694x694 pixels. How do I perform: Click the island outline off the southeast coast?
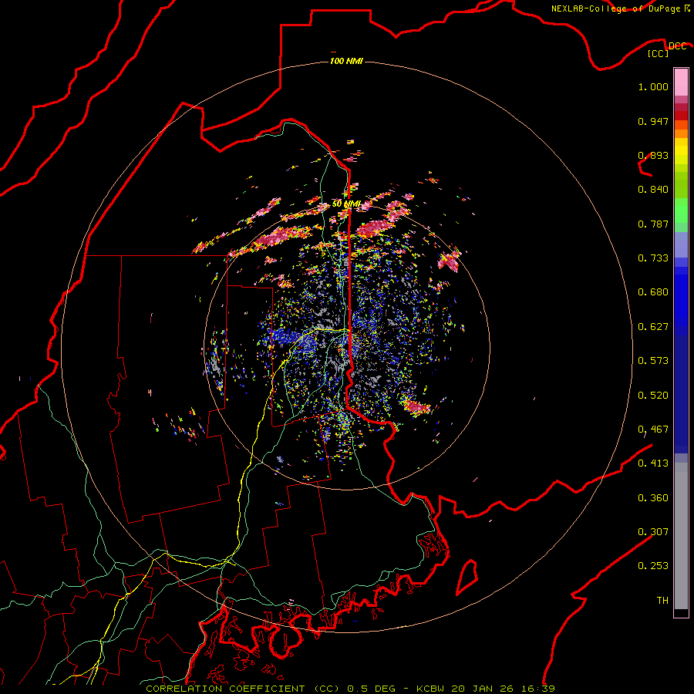pyautogui.click(x=467, y=577)
